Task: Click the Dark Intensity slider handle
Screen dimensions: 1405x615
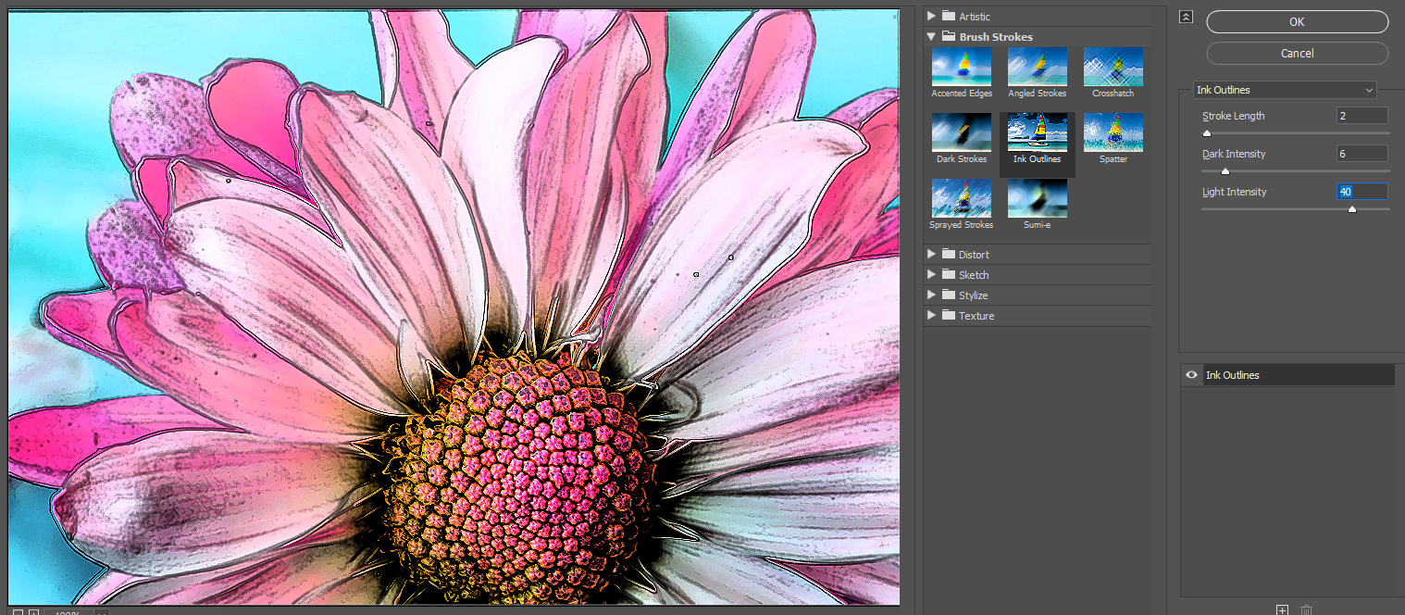Action: [x=1225, y=171]
